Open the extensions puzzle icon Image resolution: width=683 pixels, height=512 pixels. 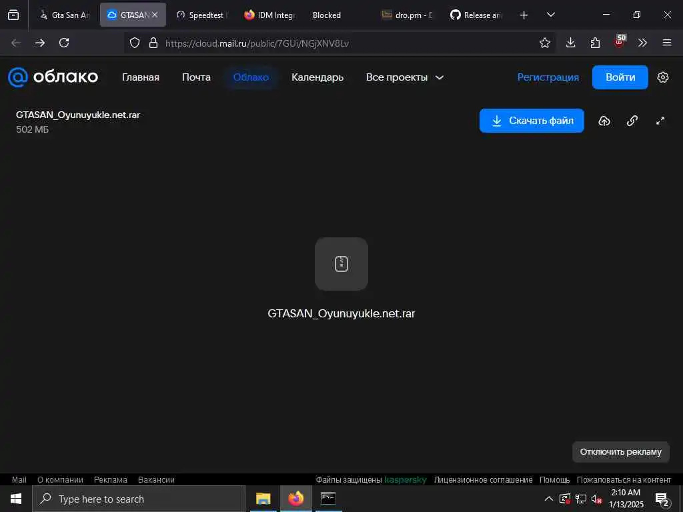click(x=595, y=43)
